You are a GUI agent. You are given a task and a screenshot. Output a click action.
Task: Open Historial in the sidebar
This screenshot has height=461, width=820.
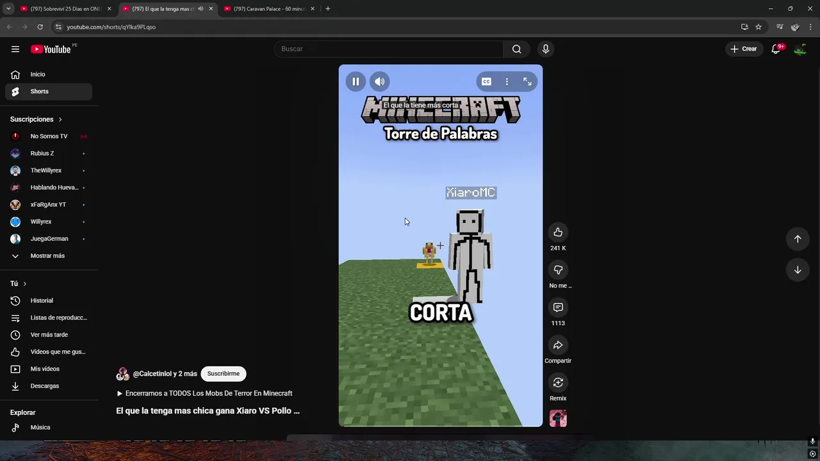pos(49,300)
